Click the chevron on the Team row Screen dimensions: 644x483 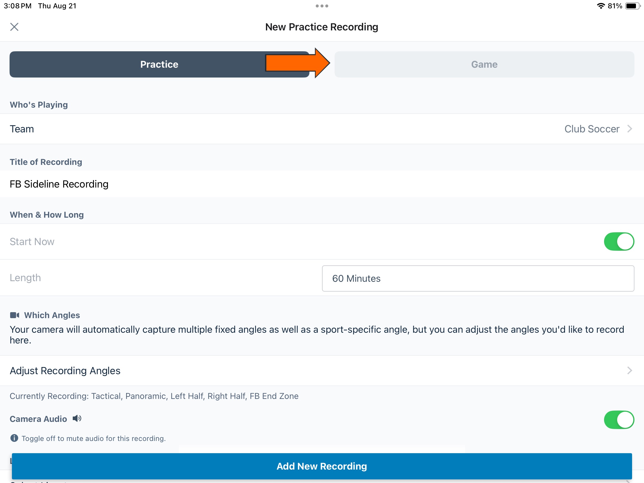click(630, 129)
